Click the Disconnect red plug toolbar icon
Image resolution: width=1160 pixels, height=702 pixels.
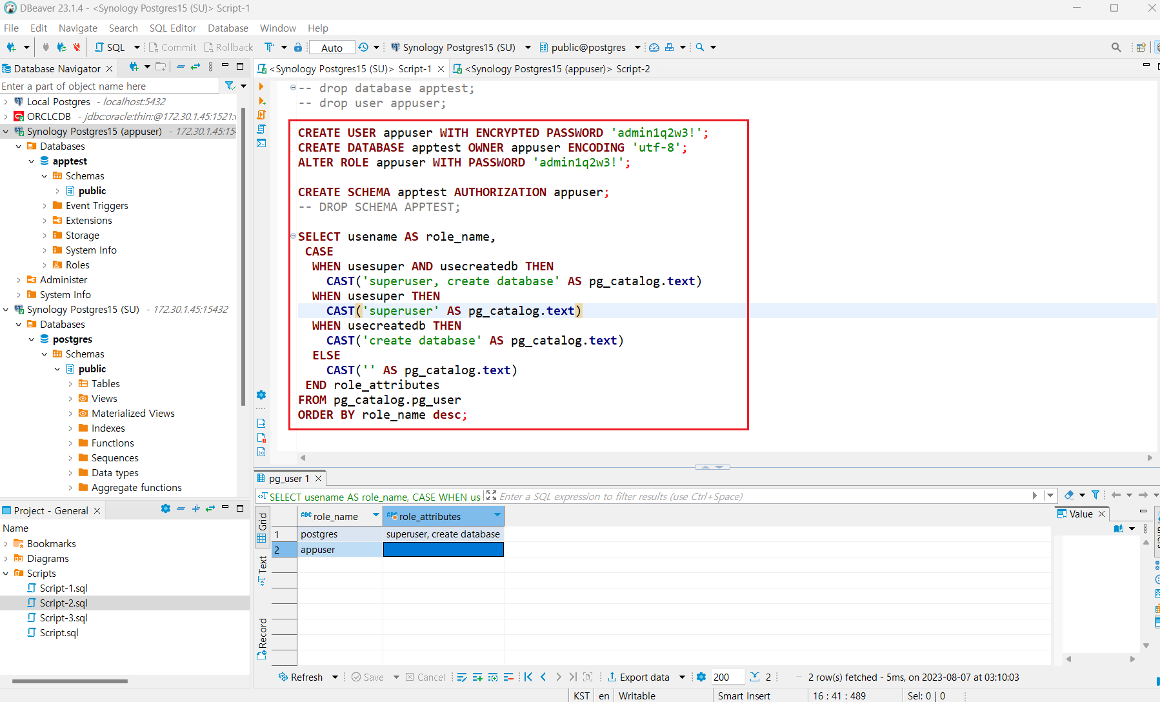pyautogui.click(x=77, y=47)
